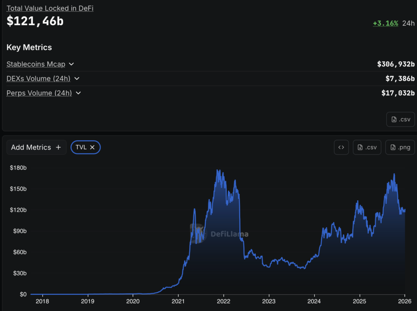Click the +3.16% 24h change value

(385, 23)
